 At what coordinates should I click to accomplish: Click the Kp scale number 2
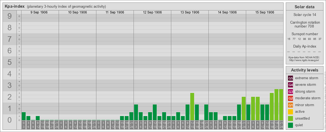(x=10, y=97)
